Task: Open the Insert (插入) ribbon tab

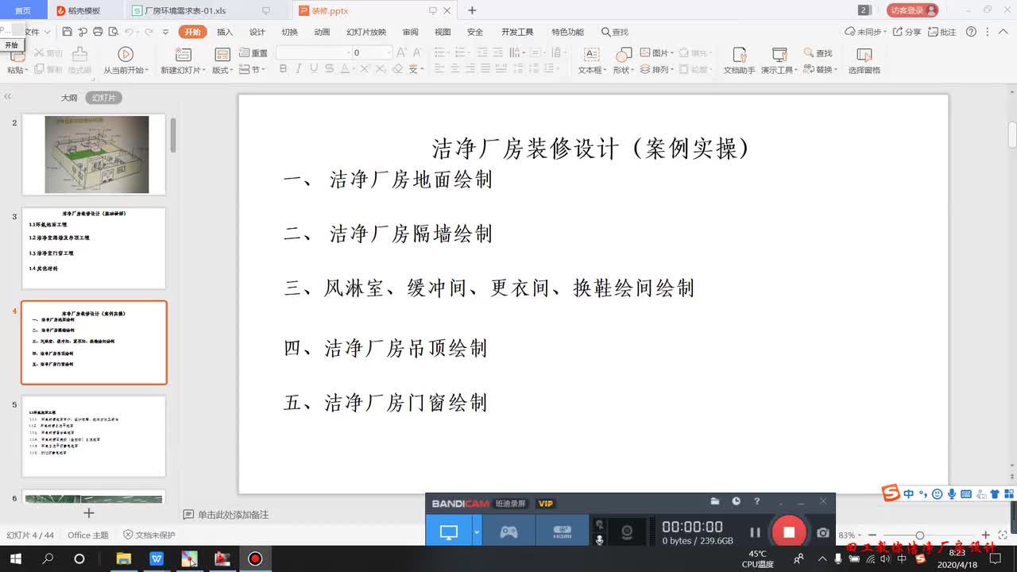Action: pos(225,32)
